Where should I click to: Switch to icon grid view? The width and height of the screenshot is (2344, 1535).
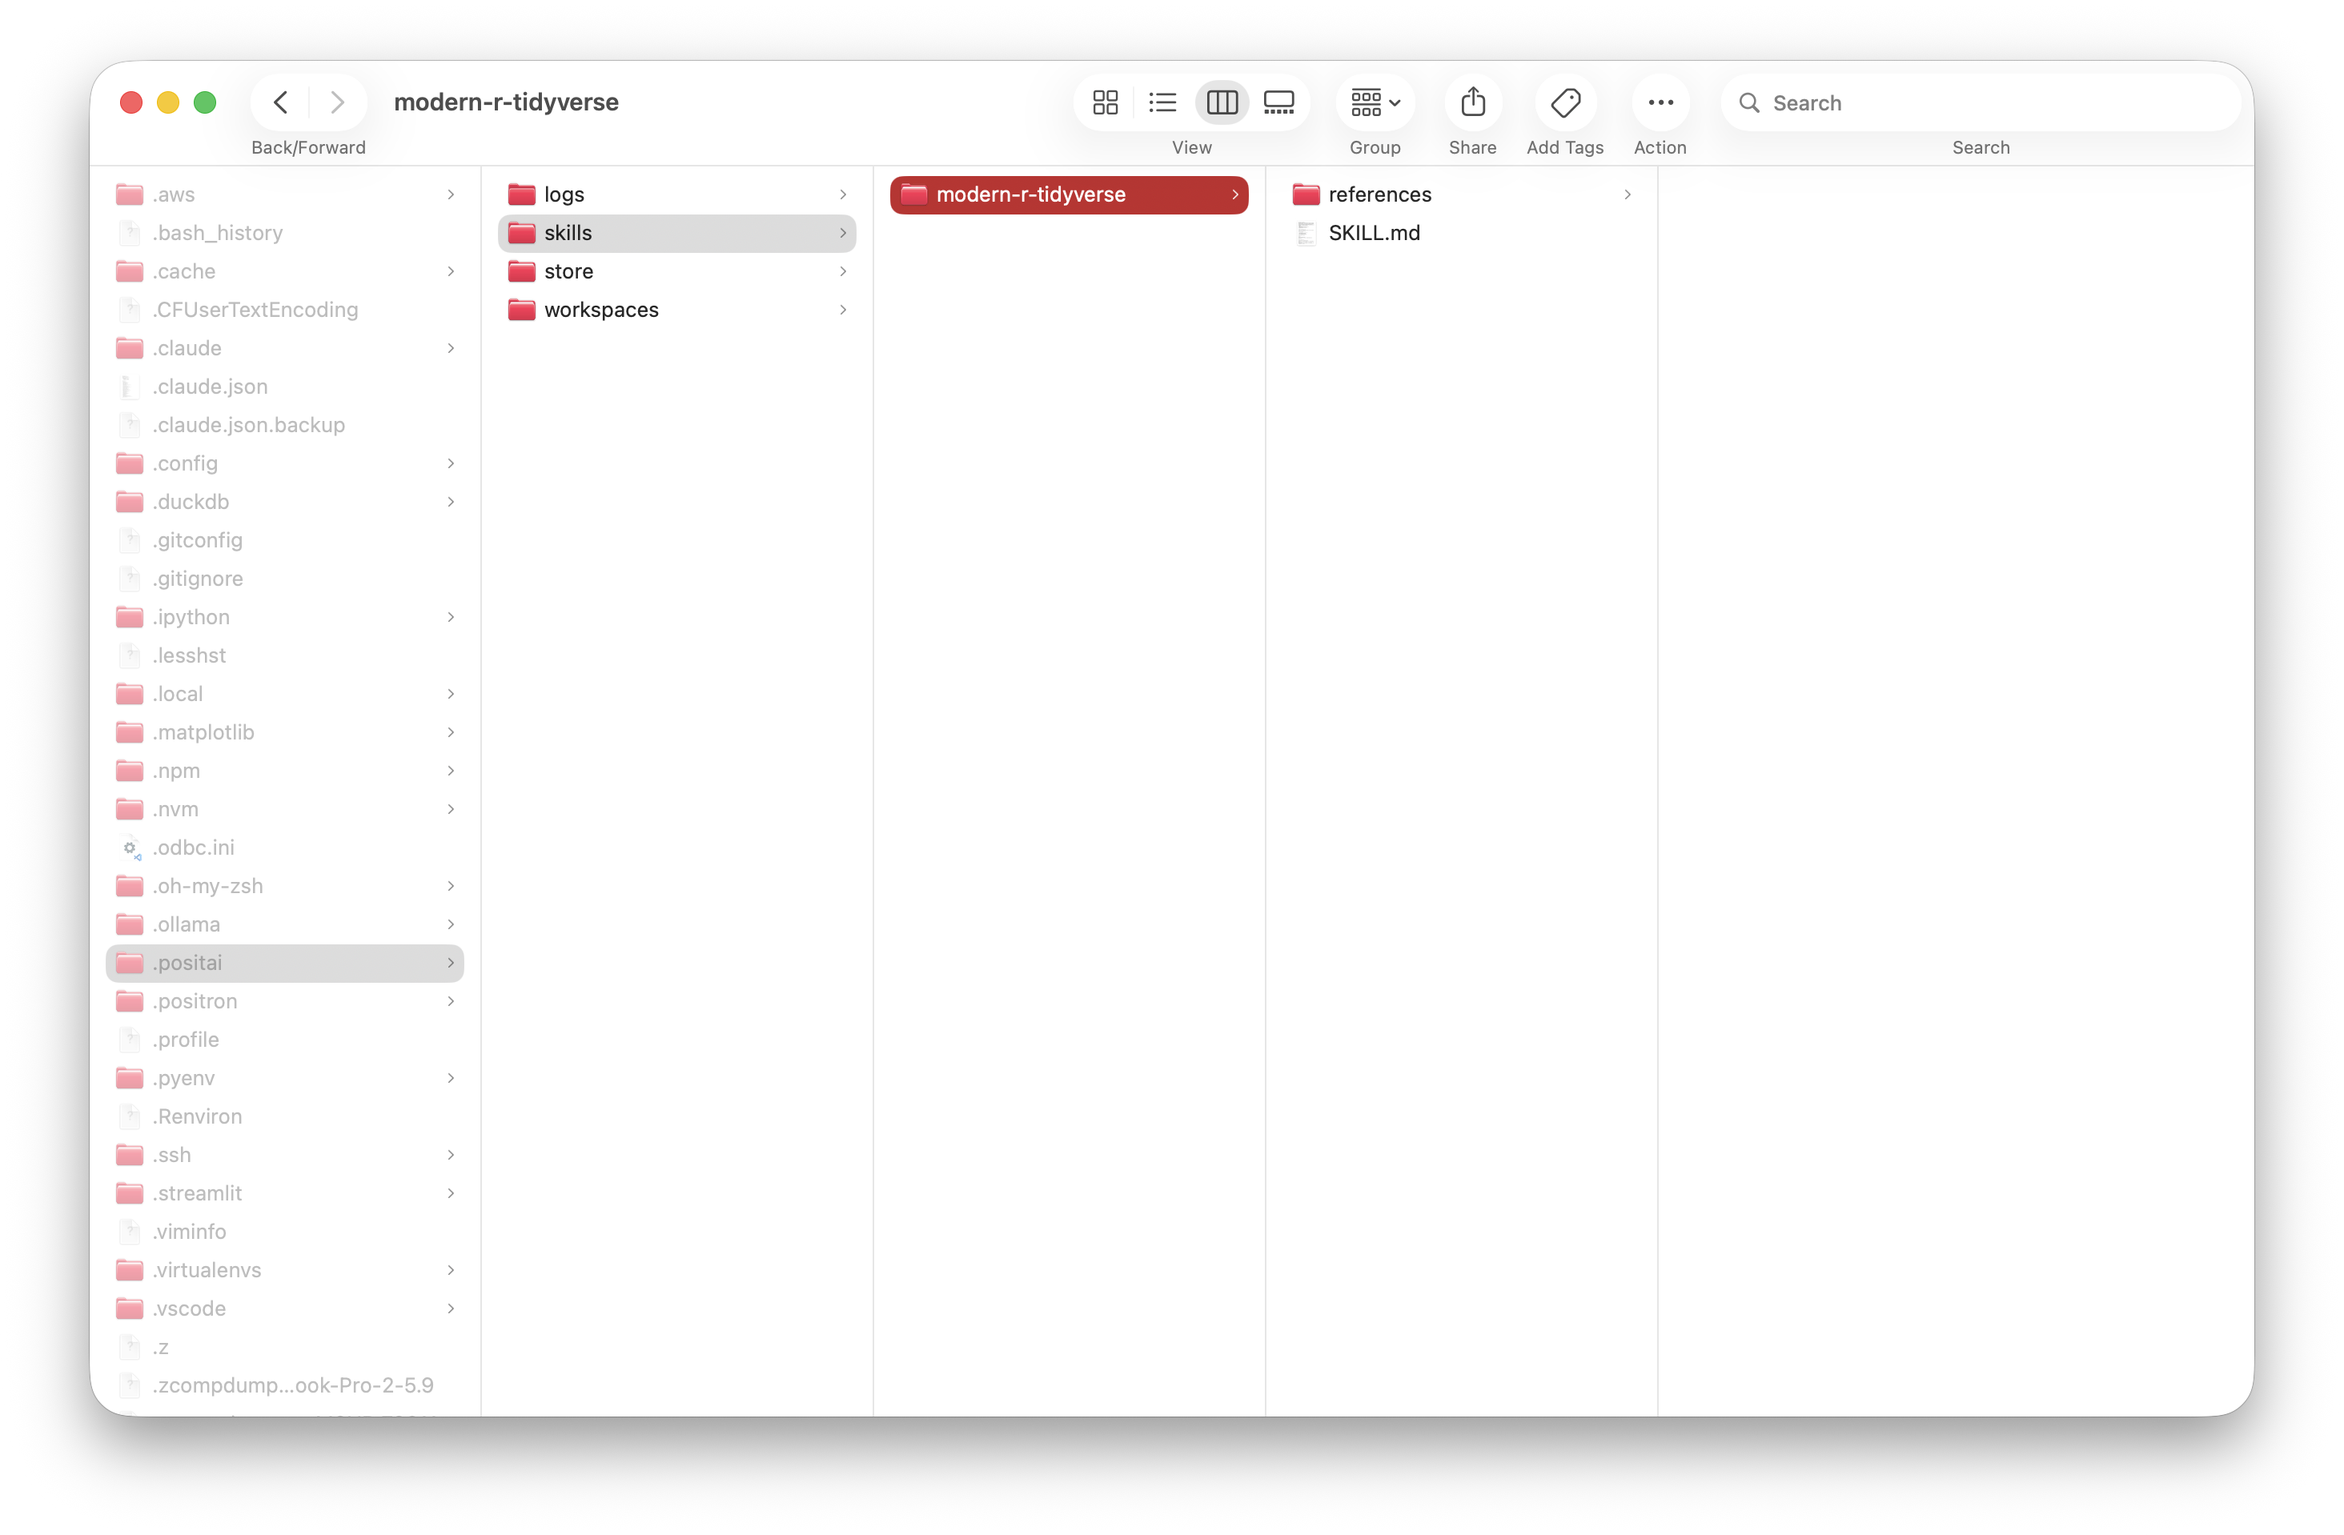tap(1105, 102)
